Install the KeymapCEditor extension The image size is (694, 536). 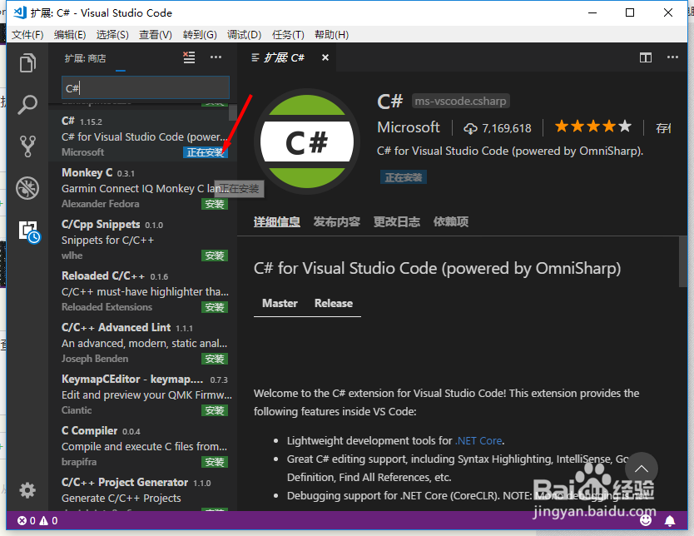click(x=215, y=410)
